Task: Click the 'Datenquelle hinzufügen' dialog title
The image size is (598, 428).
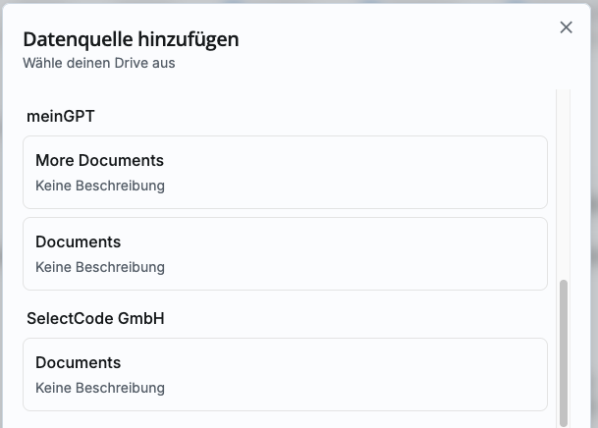Action: (x=131, y=39)
